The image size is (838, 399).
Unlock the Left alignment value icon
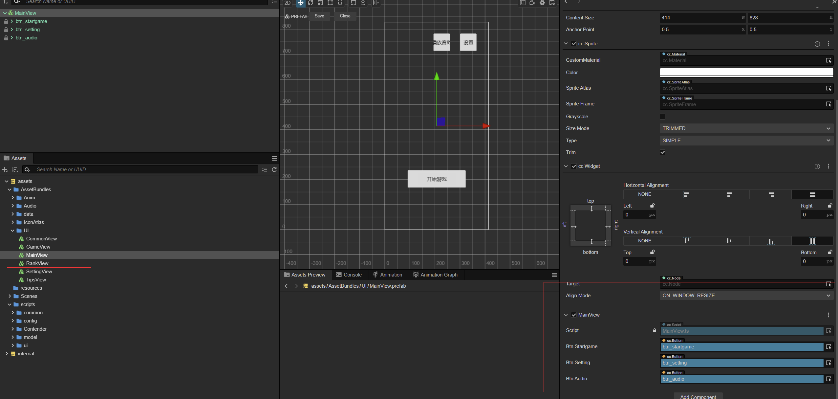pyautogui.click(x=653, y=206)
